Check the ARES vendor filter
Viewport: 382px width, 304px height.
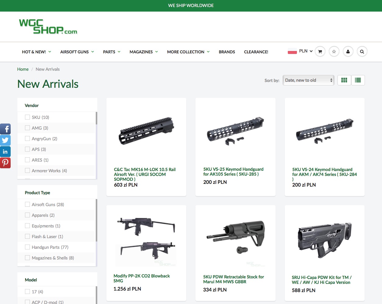pyautogui.click(x=27, y=160)
